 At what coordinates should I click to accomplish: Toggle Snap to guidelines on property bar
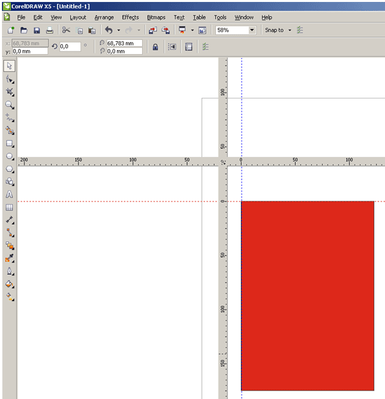click(172, 47)
